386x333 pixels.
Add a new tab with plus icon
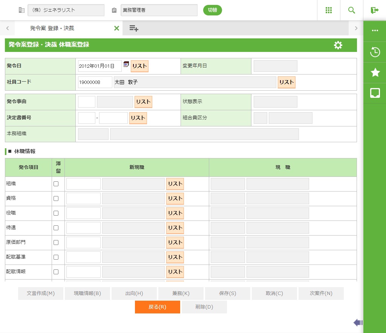coord(134,28)
